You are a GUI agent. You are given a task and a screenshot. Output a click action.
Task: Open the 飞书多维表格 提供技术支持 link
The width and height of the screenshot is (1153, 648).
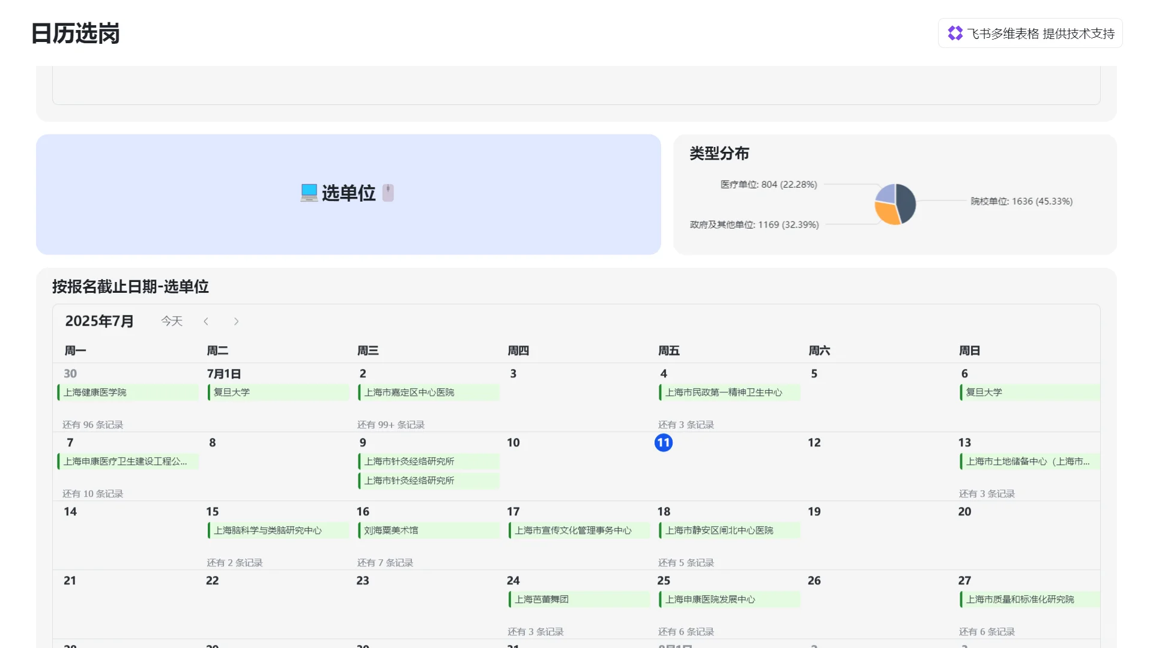1030,33
